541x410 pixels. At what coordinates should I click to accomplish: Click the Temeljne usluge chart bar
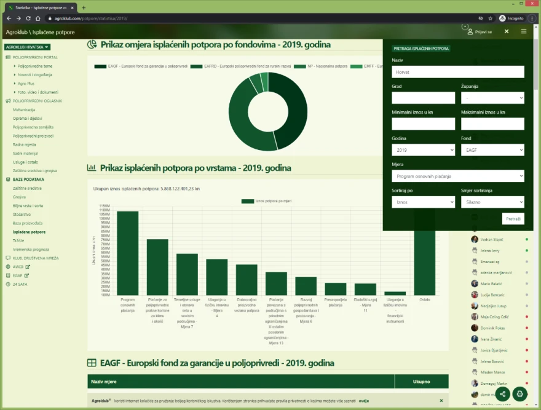click(187, 274)
